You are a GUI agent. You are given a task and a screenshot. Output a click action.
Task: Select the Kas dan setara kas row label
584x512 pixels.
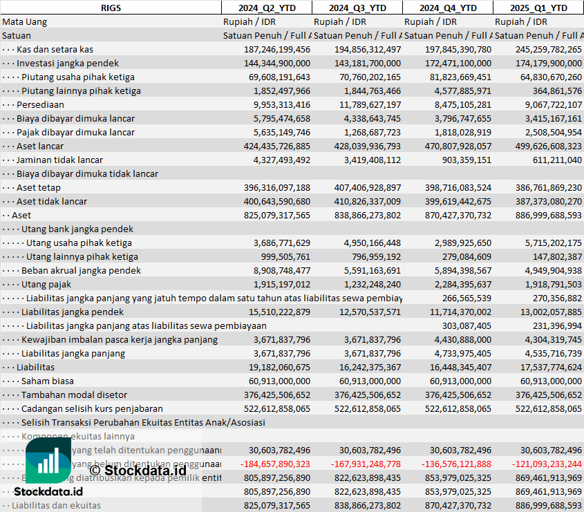pyautogui.click(x=55, y=49)
